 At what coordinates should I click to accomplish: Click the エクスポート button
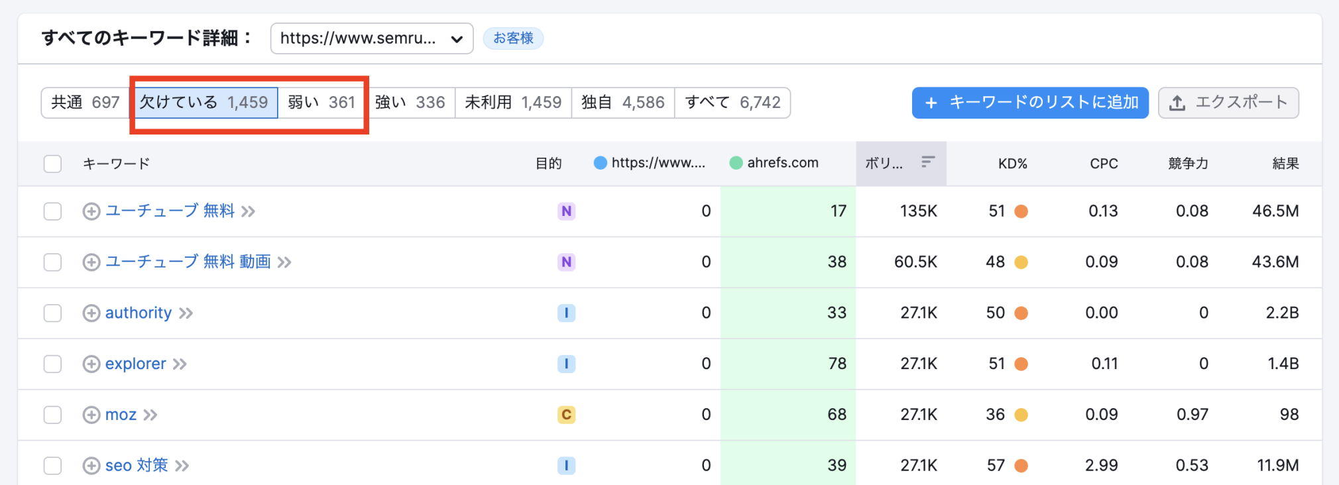click(1228, 103)
